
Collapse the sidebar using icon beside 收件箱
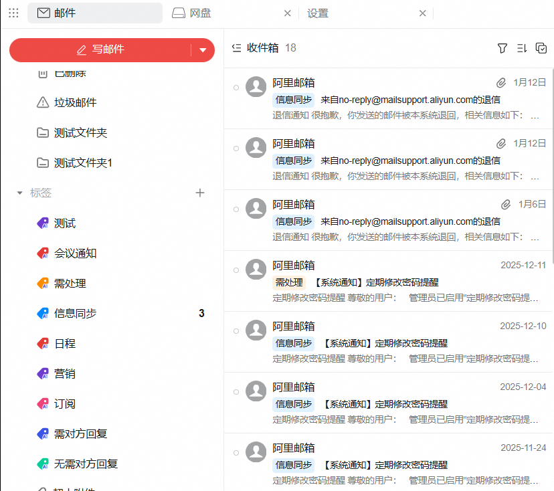[236, 48]
